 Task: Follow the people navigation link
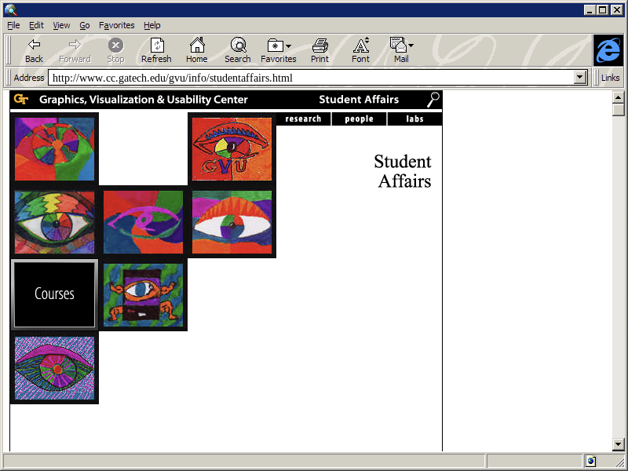pos(359,119)
